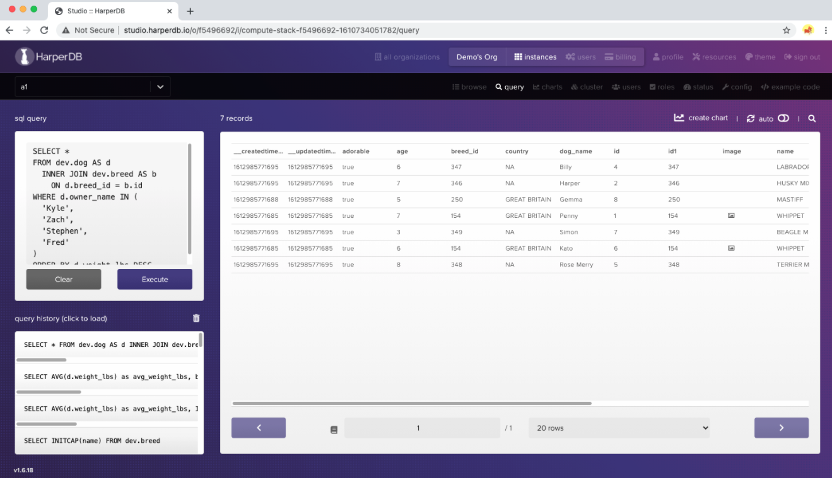Change results per page from 20 rows
The height and width of the screenshot is (478, 832).
[x=619, y=428]
